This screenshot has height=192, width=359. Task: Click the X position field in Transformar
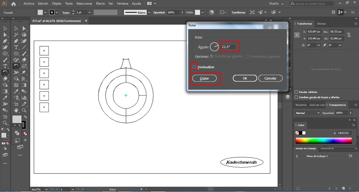coord(314,32)
